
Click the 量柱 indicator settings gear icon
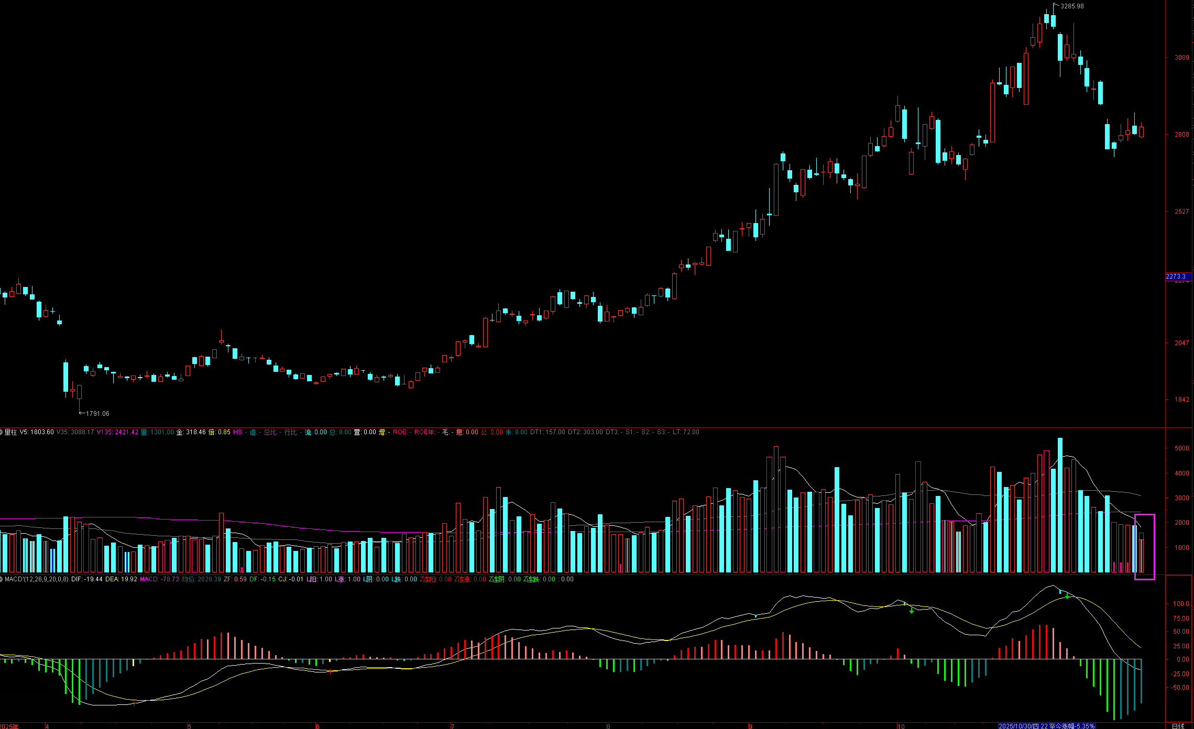pyautogui.click(x=2, y=432)
